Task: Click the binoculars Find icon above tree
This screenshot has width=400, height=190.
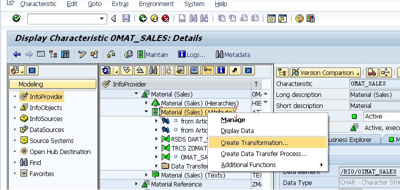Action: [153, 70]
